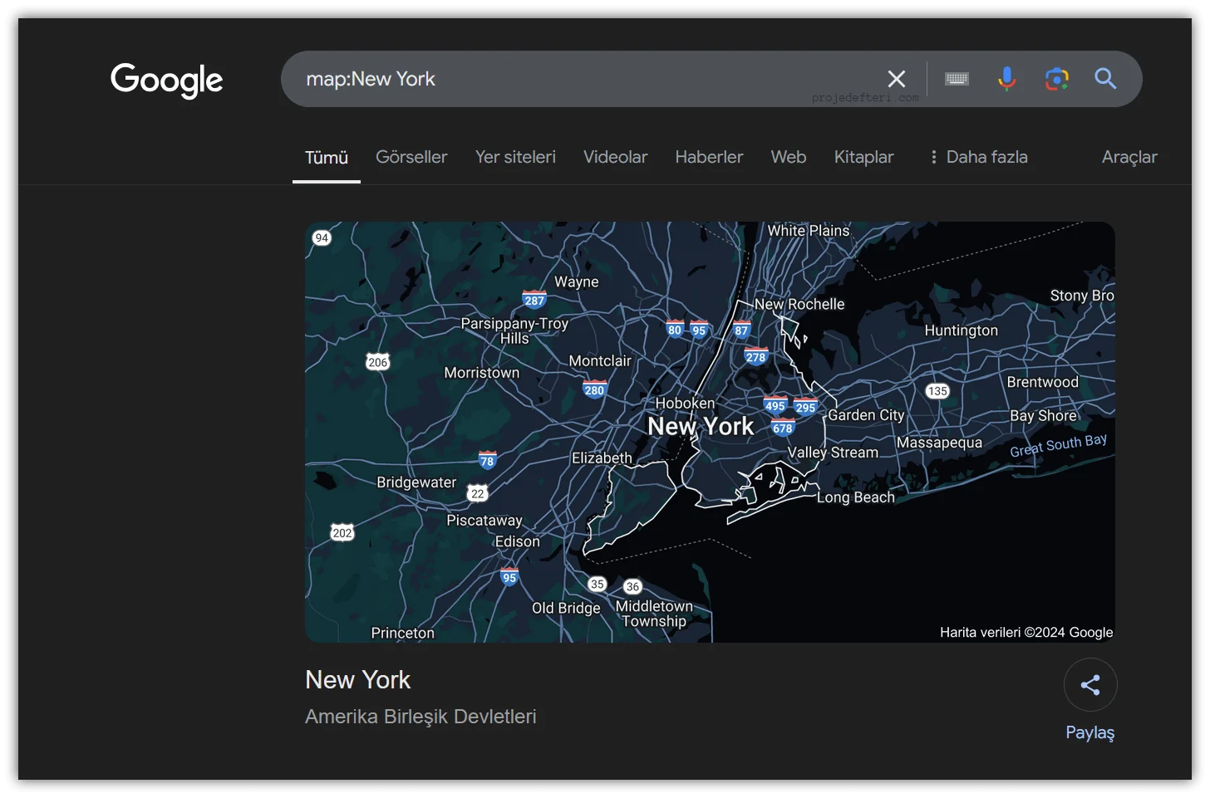
Task: Click the Harita verileri ©2024 Google attribution
Action: pyautogui.click(x=1026, y=632)
